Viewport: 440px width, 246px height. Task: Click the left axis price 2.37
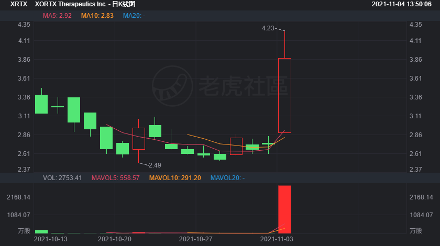[x=24, y=170]
